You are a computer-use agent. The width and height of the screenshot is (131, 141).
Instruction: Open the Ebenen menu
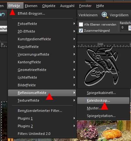click(31, 6)
